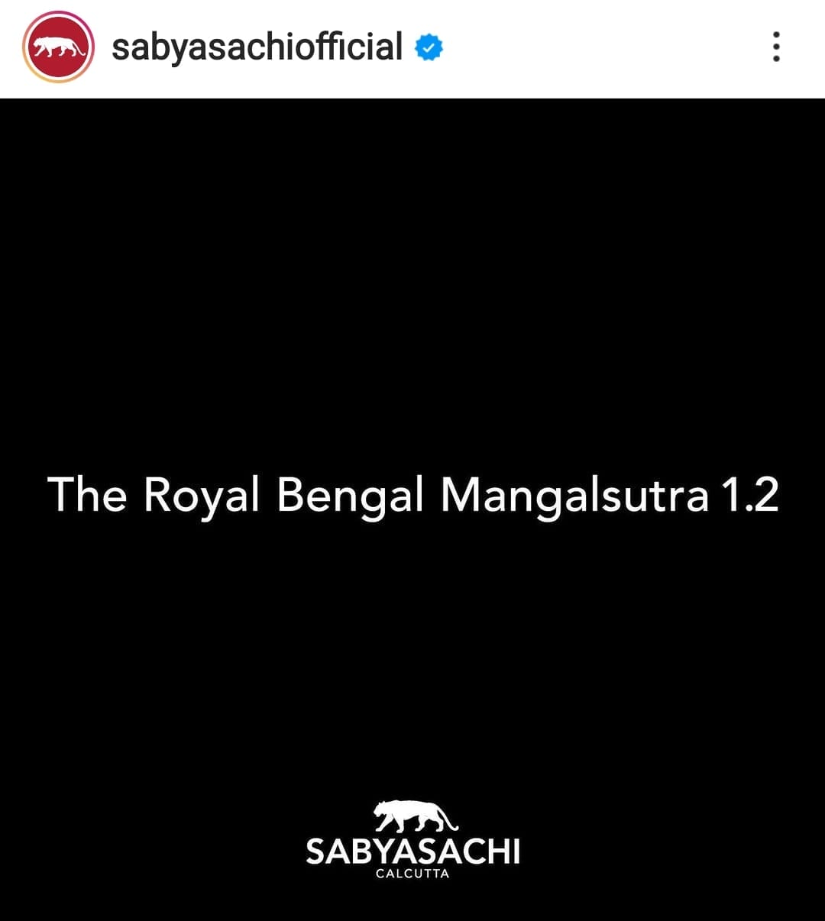
Task: Click the word The starting the title
Action: pos(86,494)
